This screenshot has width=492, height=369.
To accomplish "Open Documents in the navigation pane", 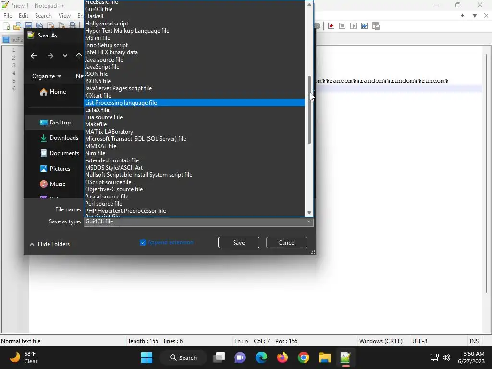I will pyautogui.click(x=60, y=153).
